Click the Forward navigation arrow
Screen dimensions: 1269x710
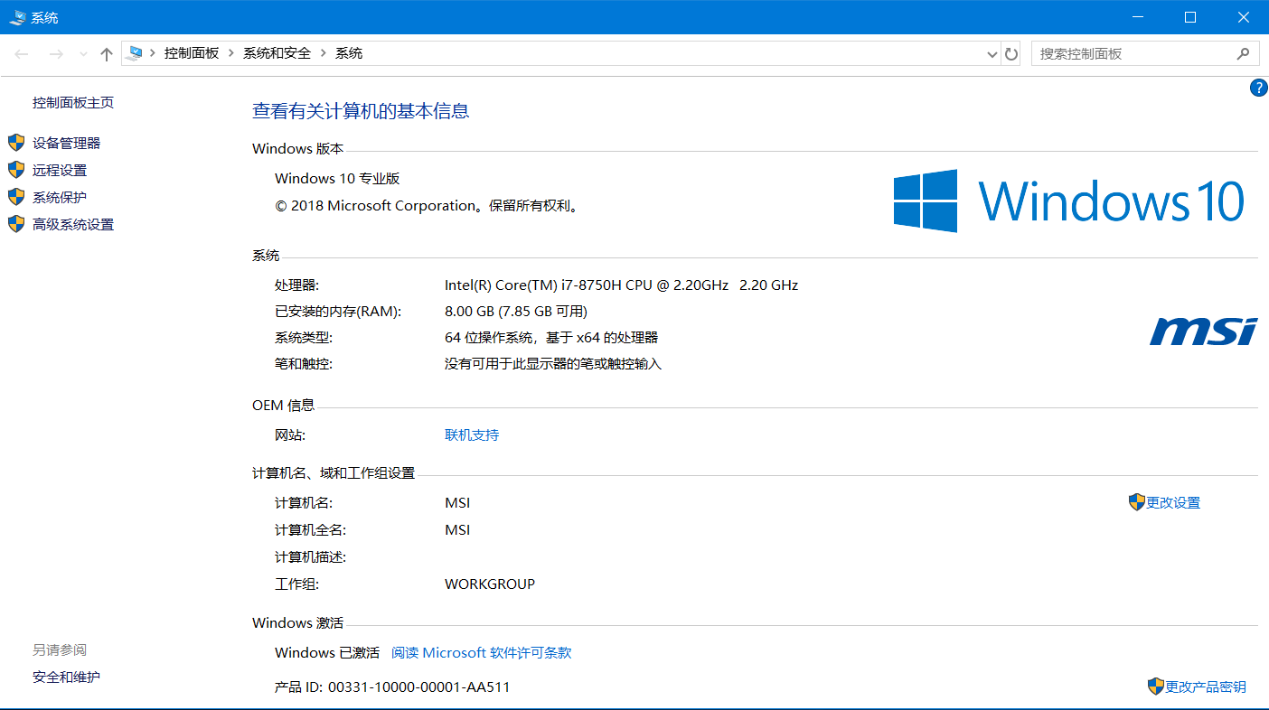[x=56, y=54]
